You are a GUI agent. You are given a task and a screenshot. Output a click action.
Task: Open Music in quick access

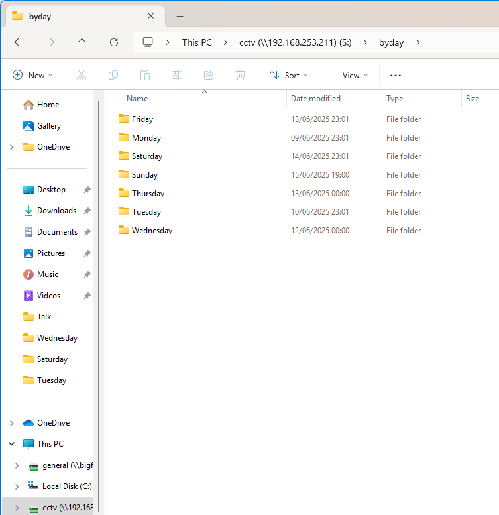click(40, 274)
